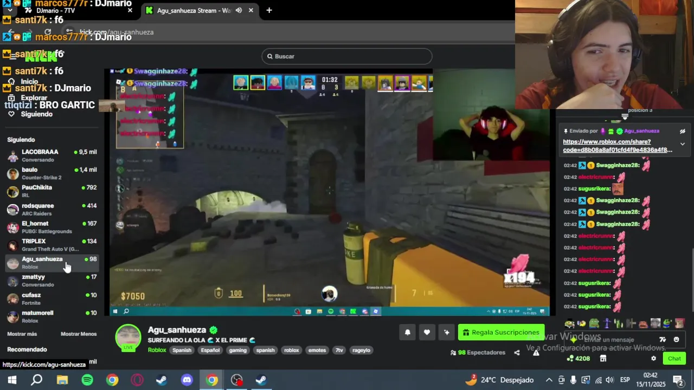This screenshot has height=390, width=694.
Task: Open the Windows notification center
Action: [678, 380]
